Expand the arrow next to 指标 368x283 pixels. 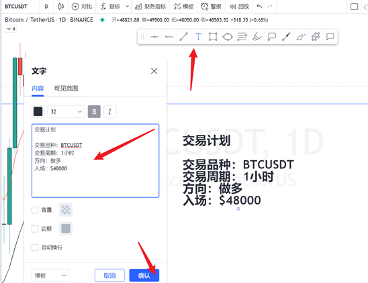tap(127, 6)
